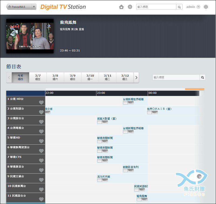Select the 1 台視 HD台 channel row
Viewport: 216px width, 204px height.
point(26,101)
